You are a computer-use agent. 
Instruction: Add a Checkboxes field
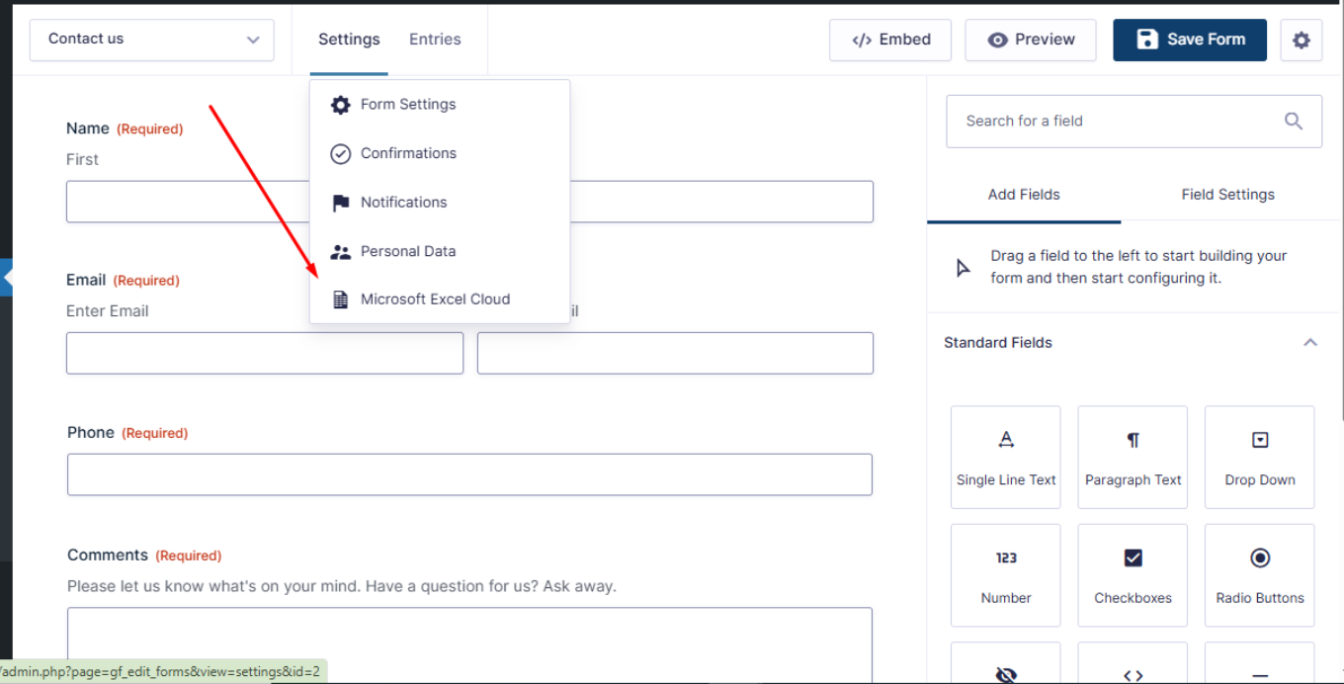point(1134,575)
